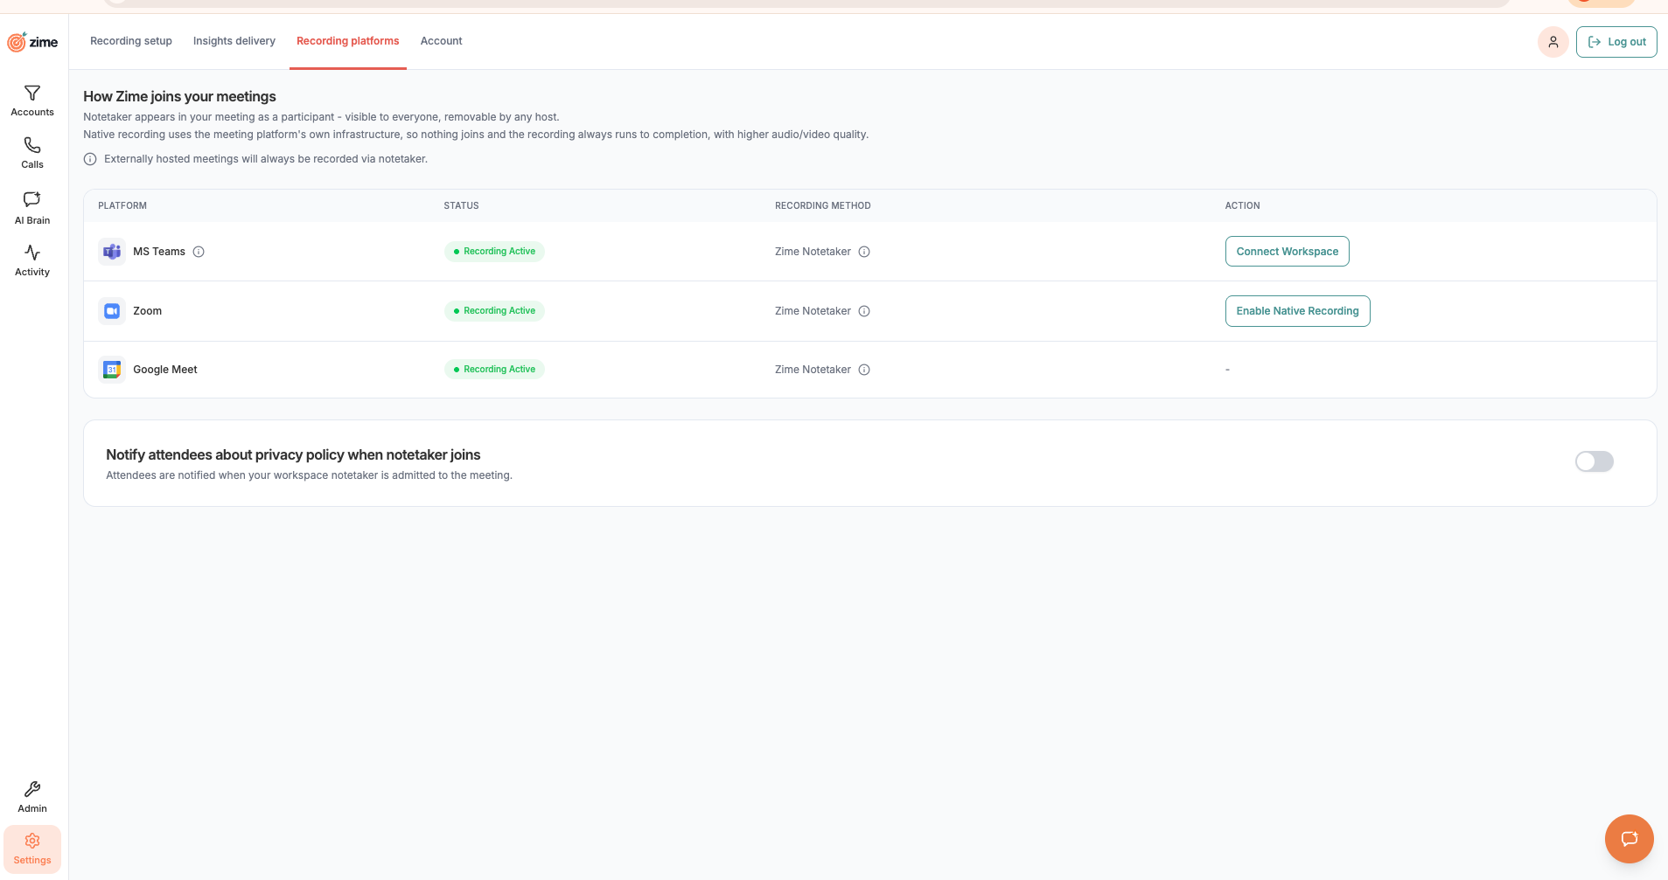Switch to the Recording setup tab
The width and height of the screenshot is (1668, 880).
pos(131,41)
